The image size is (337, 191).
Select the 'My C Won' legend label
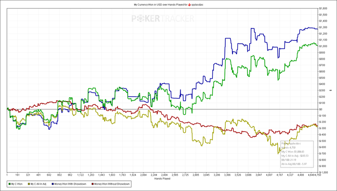click(17, 184)
